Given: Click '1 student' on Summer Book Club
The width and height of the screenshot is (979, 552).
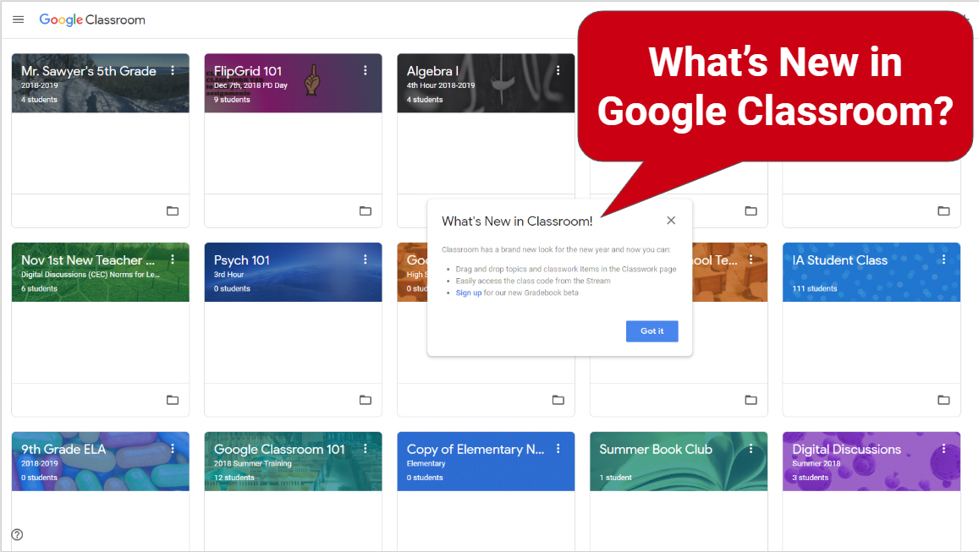Looking at the screenshot, I should pos(616,478).
